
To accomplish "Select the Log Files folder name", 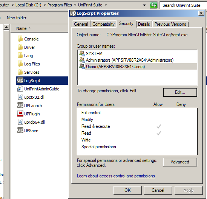I will 32,64.
